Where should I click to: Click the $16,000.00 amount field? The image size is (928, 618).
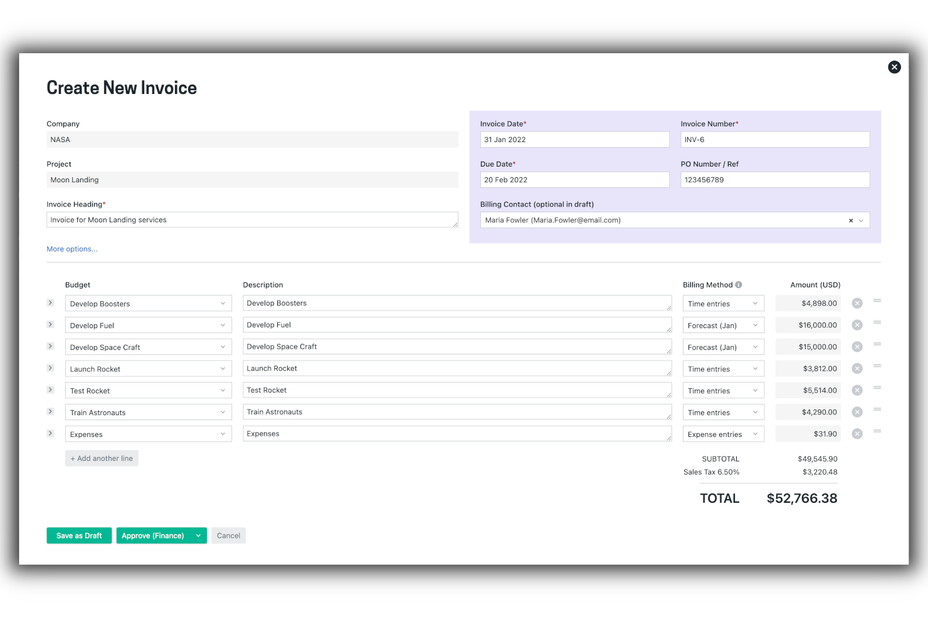click(x=808, y=325)
